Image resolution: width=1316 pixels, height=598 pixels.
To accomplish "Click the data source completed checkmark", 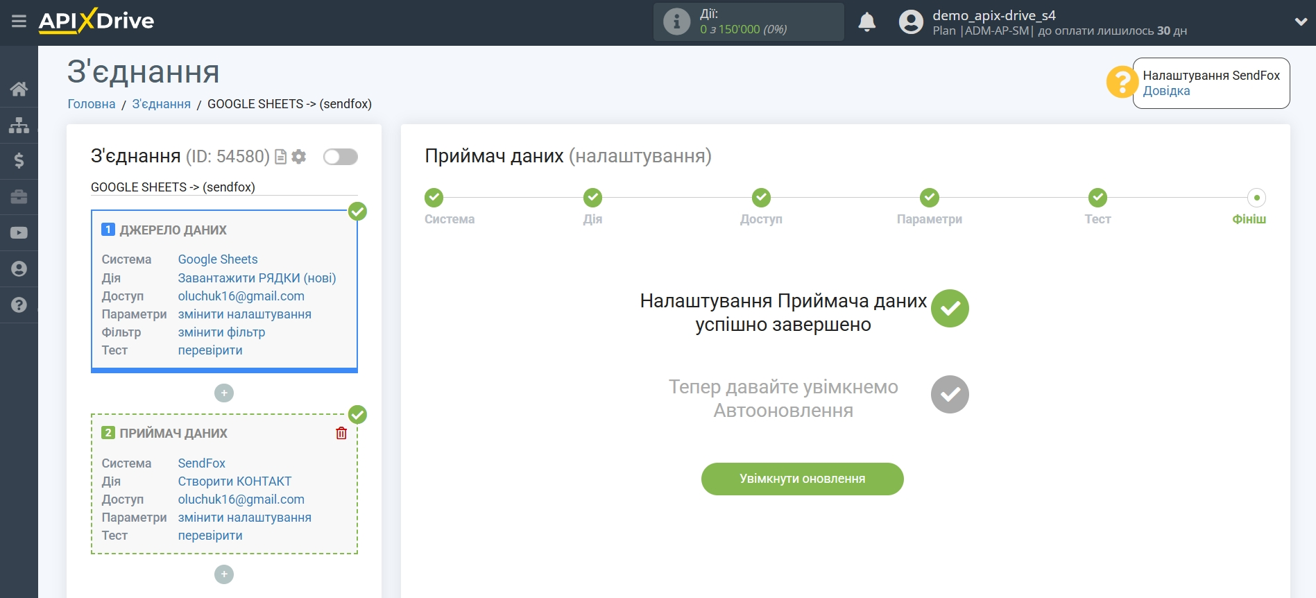I will tap(357, 211).
